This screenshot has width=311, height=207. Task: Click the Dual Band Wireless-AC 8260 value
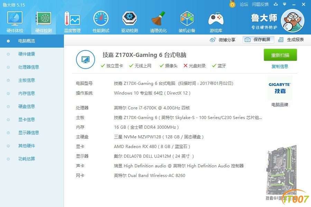tap(150, 176)
